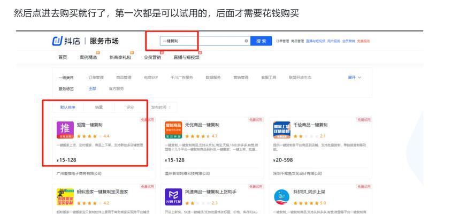Open the 无忧商品一键复制 title
Viewport: 474px width, 214px height.
(202, 125)
